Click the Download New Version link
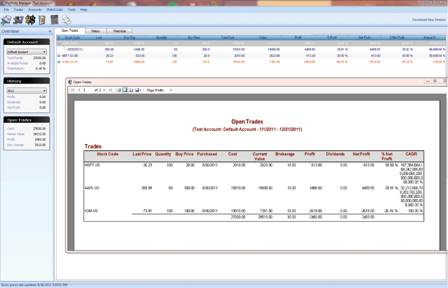 click(429, 20)
